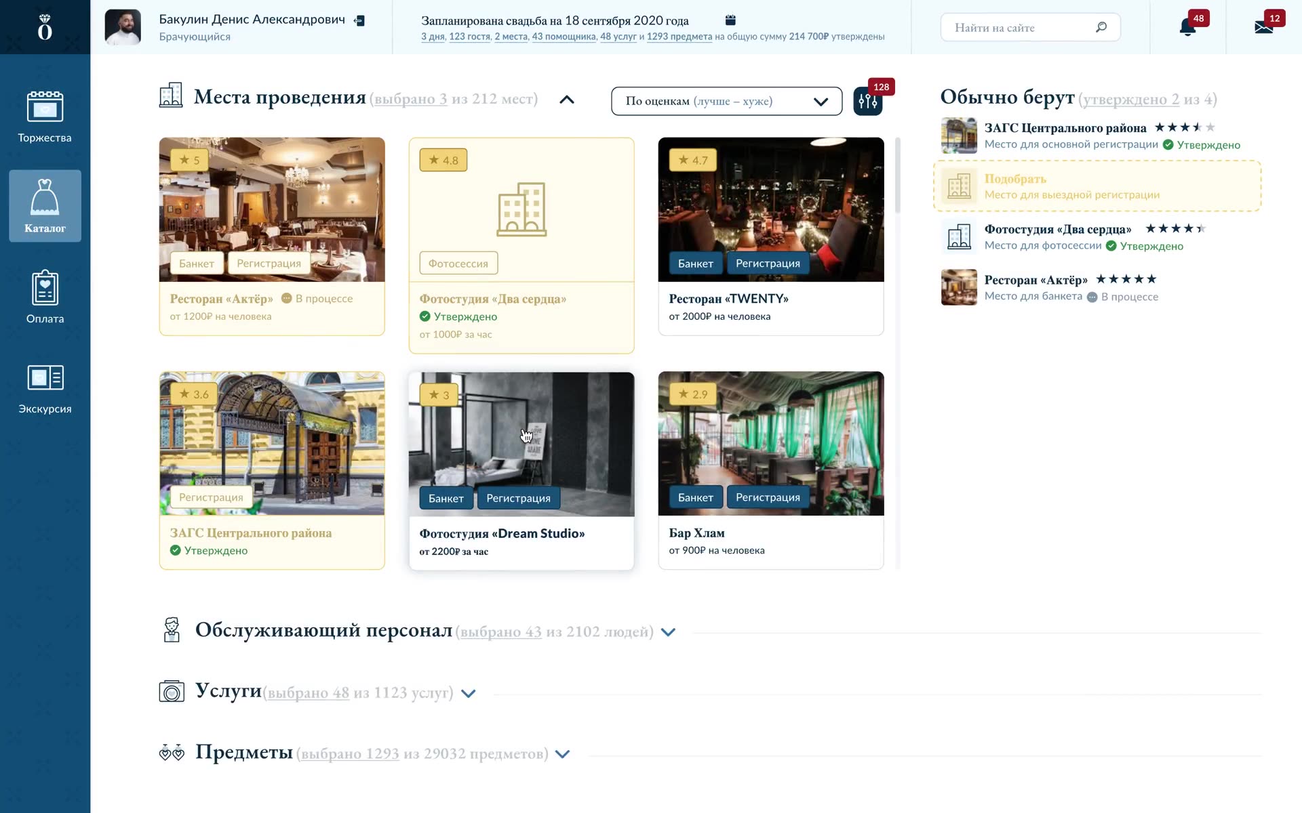The height and width of the screenshot is (813, 1302).
Task: Open filters icon with 128 badge
Action: point(868,102)
